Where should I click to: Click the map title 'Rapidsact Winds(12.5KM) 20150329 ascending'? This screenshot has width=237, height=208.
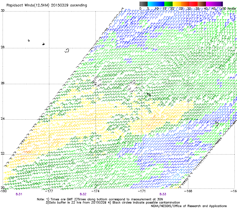coord(47,5)
